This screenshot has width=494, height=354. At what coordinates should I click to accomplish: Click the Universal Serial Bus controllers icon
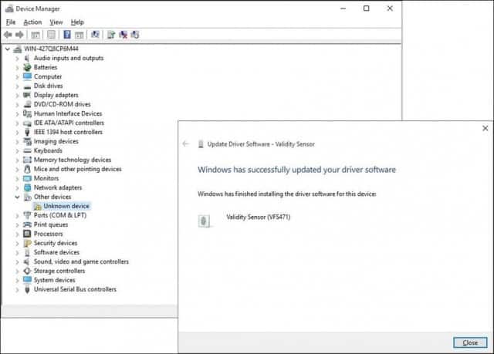(28, 289)
